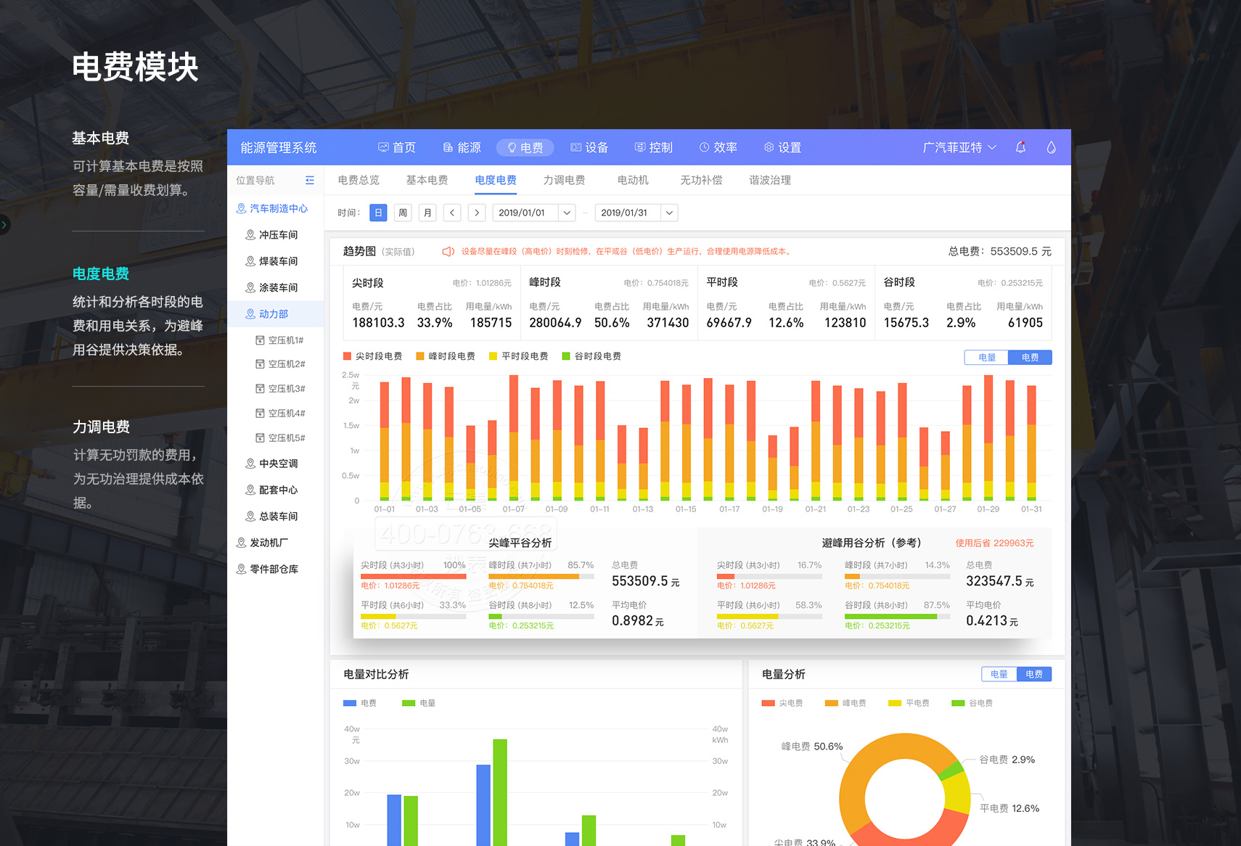Open the start date 2019/01/01 dropdown
1241x846 pixels.
coord(567,213)
